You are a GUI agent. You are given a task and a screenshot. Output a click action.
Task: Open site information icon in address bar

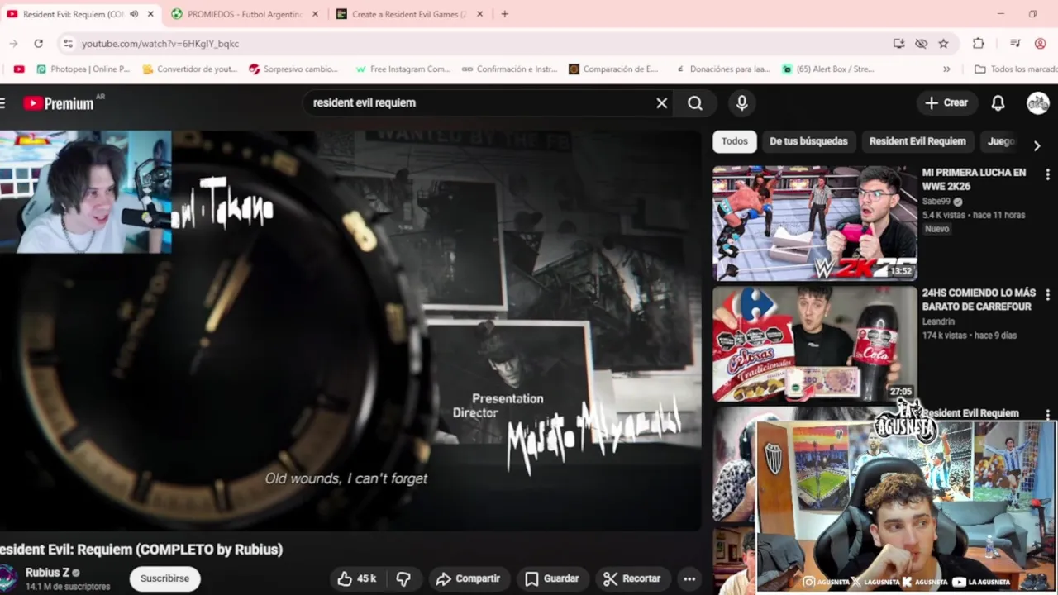pos(68,43)
